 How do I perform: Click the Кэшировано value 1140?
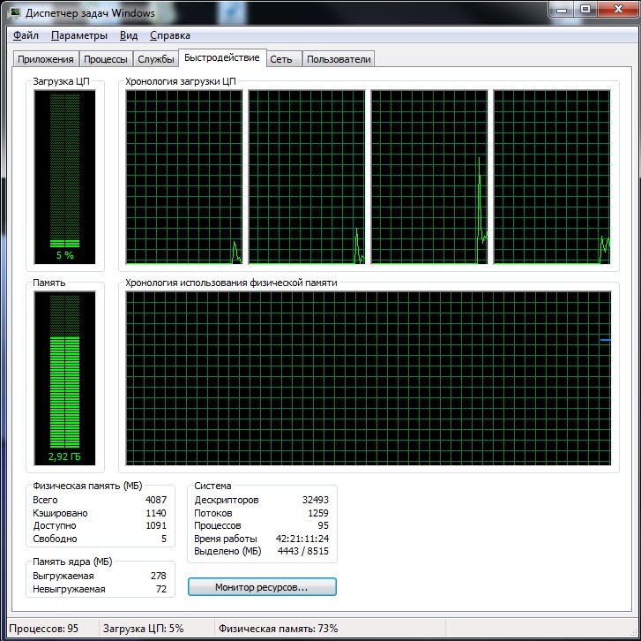click(x=156, y=513)
